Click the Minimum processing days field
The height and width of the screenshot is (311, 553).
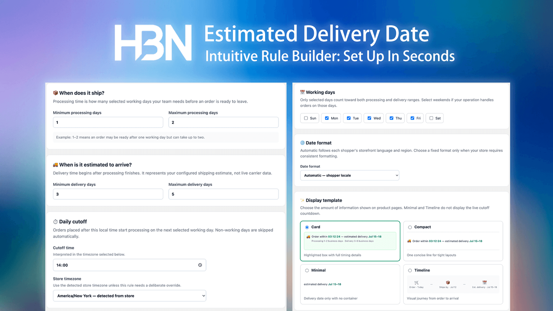tap(108, 122)
